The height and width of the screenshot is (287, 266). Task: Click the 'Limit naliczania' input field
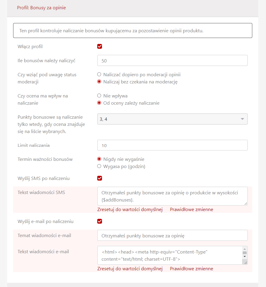(x=172, y=145)
